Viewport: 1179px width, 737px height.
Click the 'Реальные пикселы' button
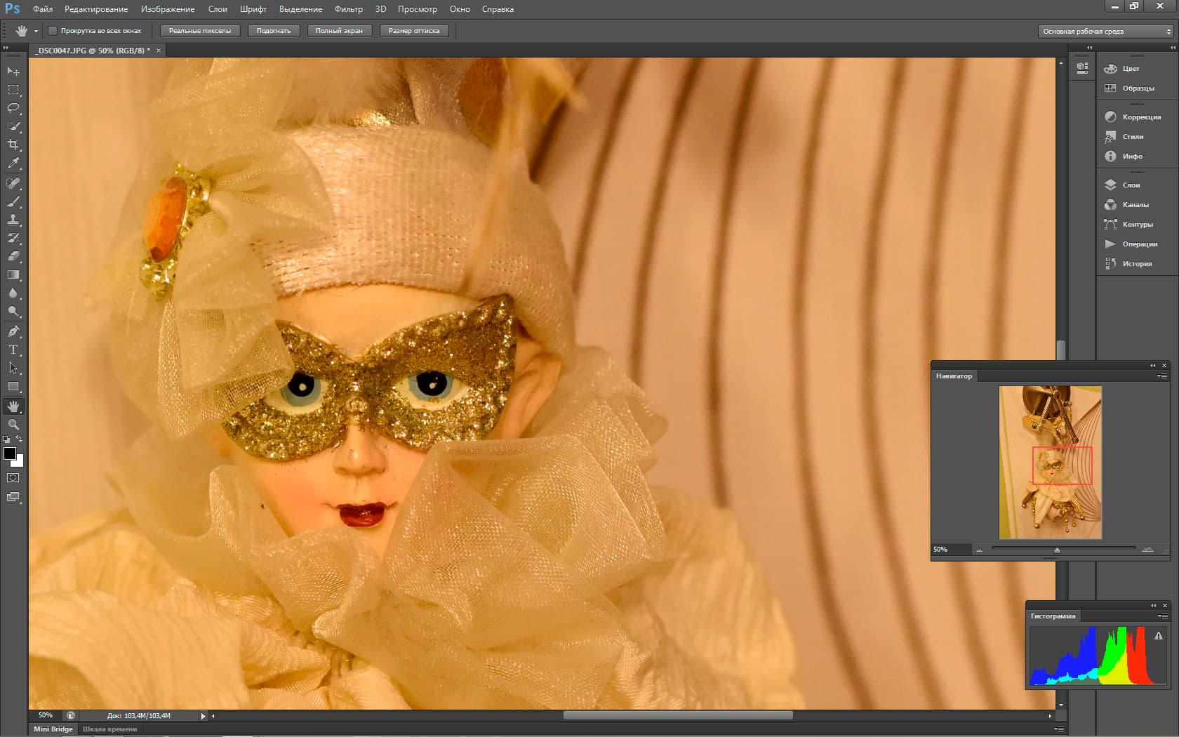pos(200,31)
